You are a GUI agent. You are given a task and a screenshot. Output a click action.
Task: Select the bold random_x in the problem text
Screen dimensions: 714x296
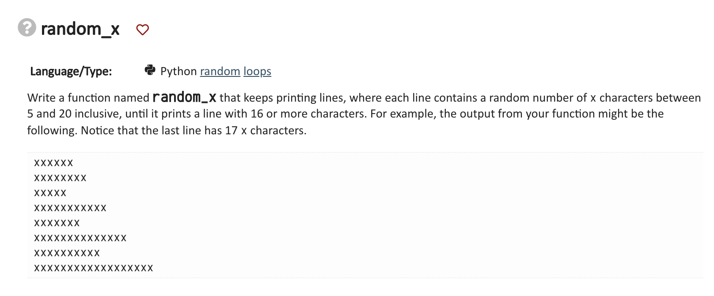click(184, 98)
